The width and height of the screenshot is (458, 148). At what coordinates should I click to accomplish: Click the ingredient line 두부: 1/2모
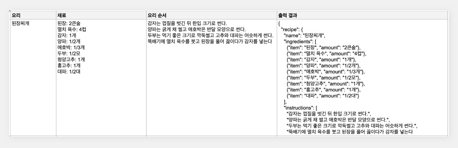(68, 54)
